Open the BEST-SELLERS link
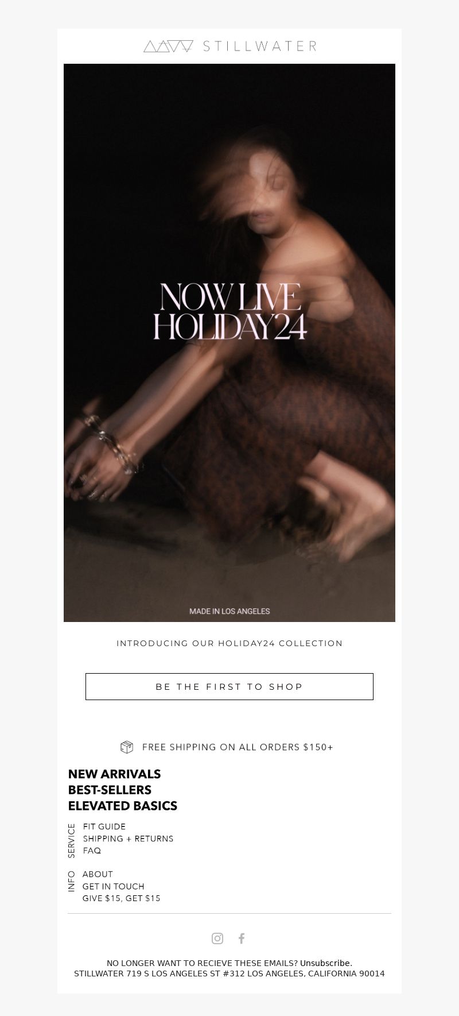Image resolution: width=459 pixels, height=1016 pixels. click(x=110, y=790)
